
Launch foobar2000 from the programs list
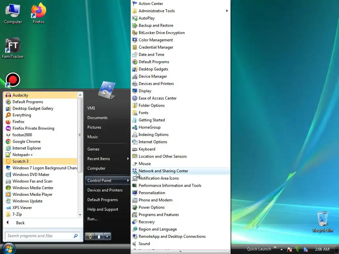(x=40, y=135)
